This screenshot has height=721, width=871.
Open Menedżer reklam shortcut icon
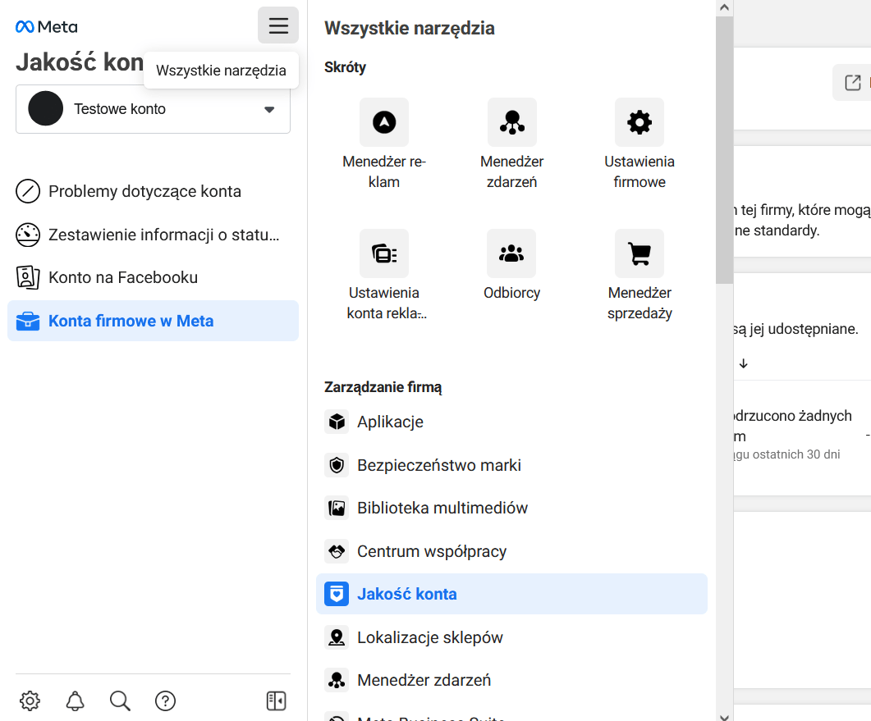coord(383,123)
